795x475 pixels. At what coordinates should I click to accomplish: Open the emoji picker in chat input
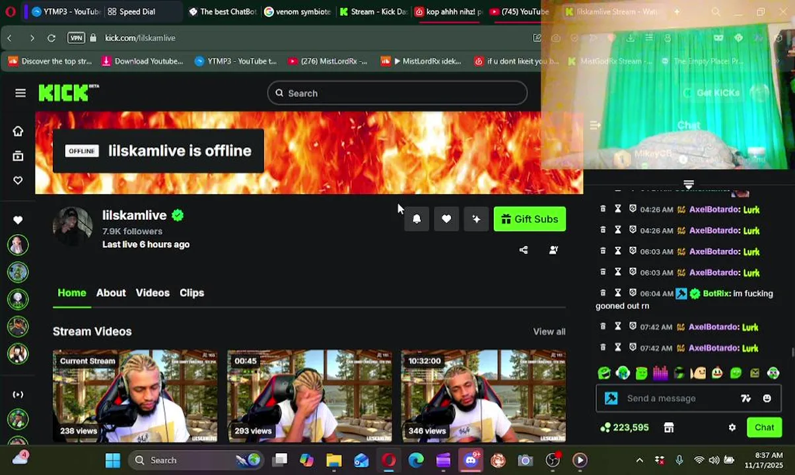pos(767,398)
